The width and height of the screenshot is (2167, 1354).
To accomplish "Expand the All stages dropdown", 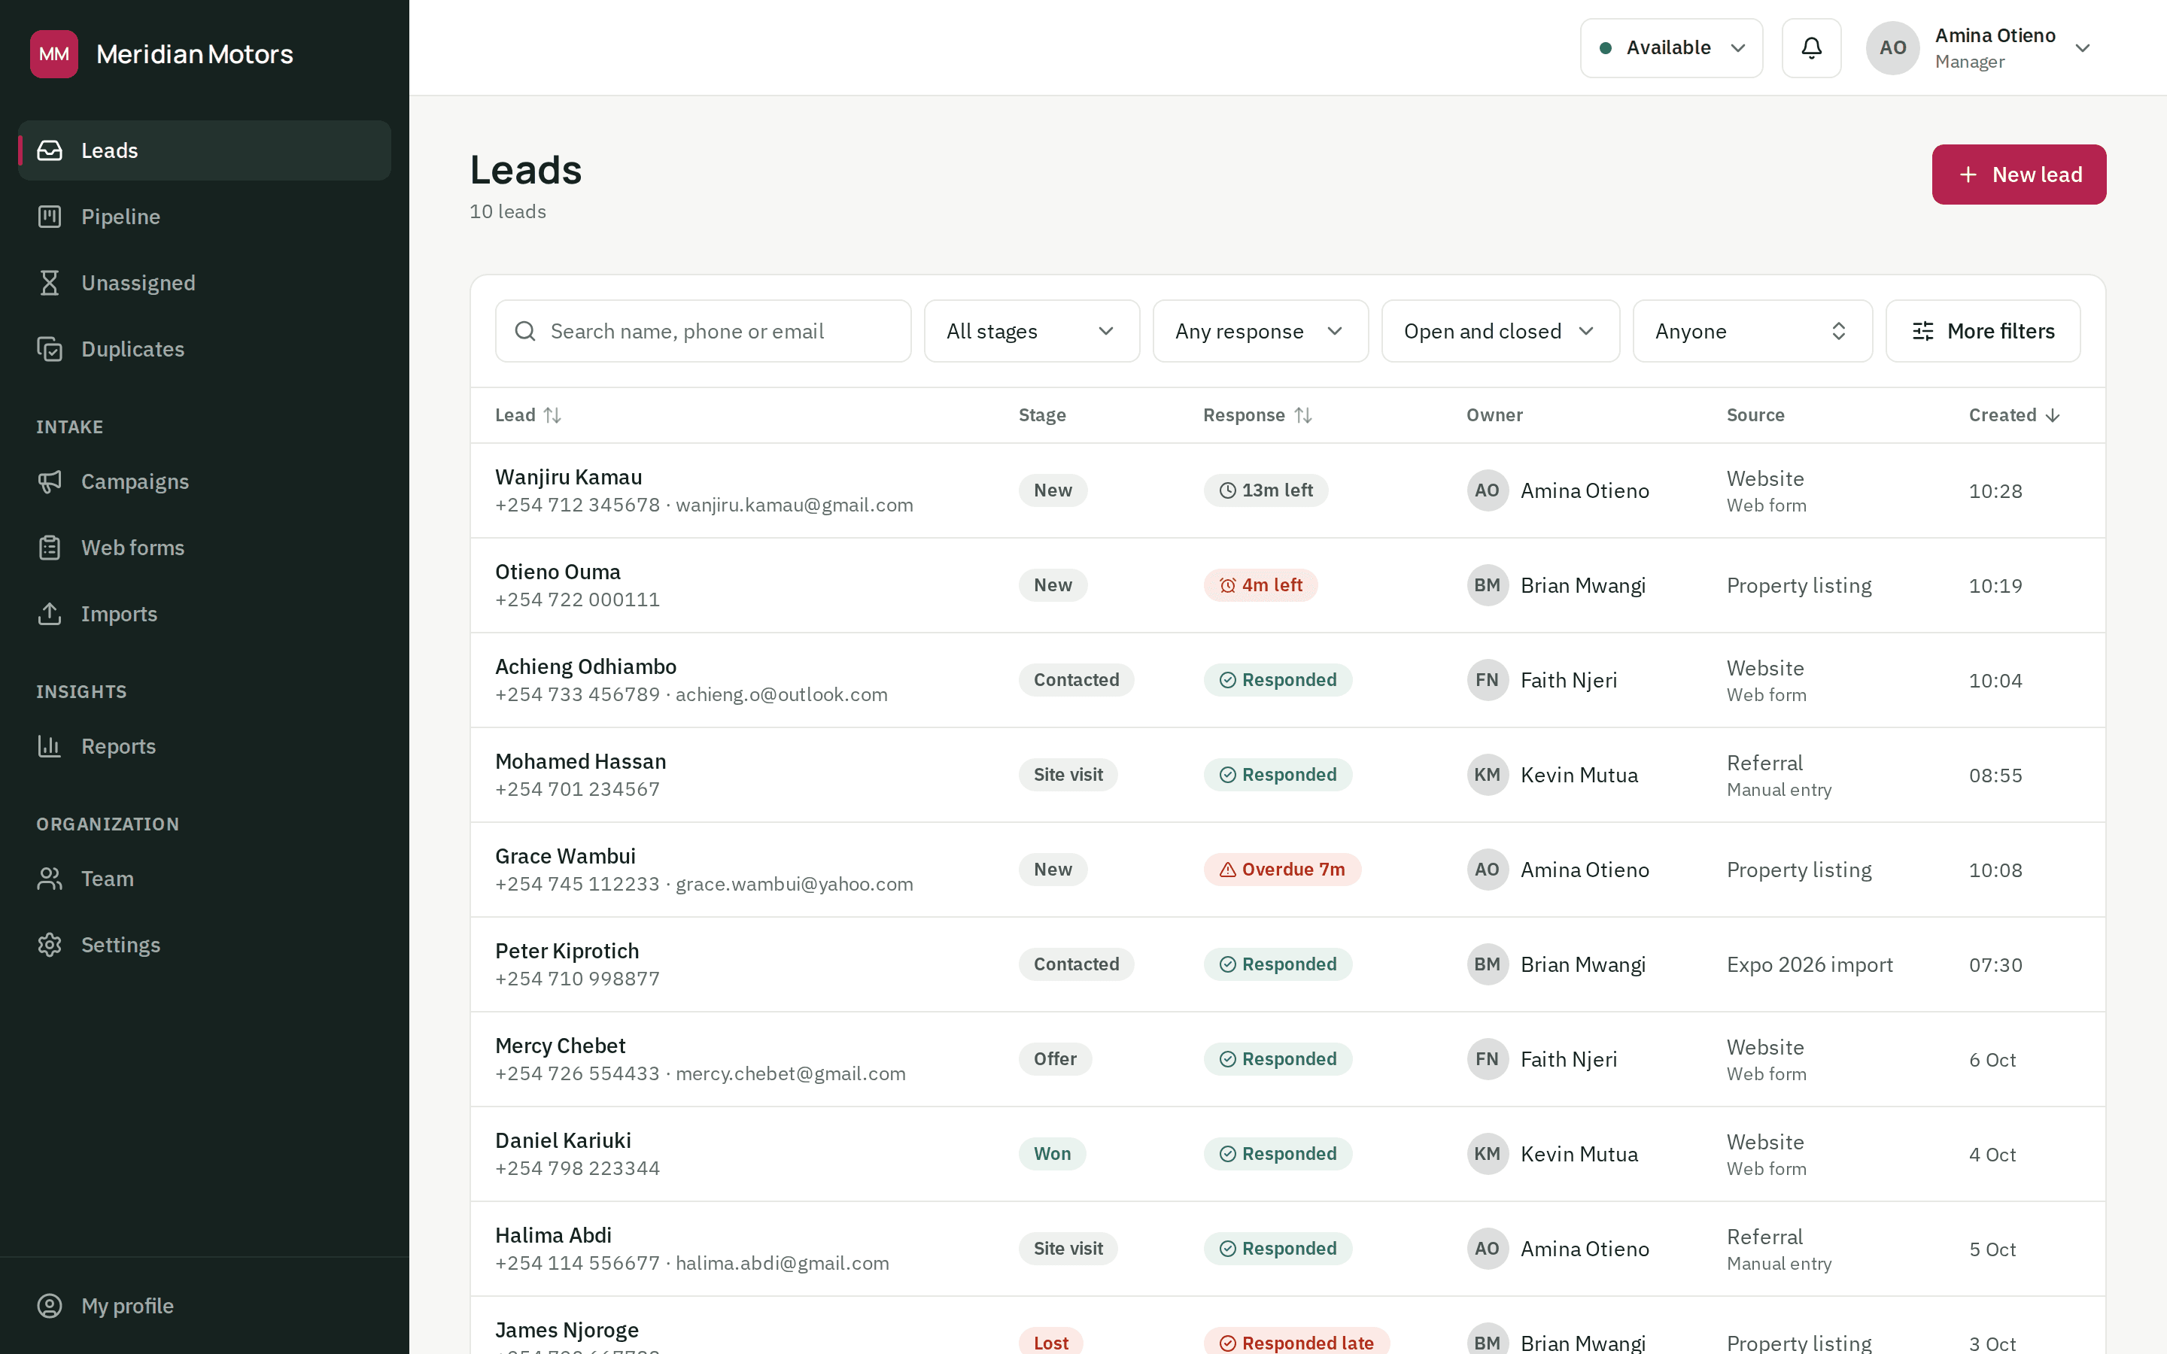I will [1032, 331].
